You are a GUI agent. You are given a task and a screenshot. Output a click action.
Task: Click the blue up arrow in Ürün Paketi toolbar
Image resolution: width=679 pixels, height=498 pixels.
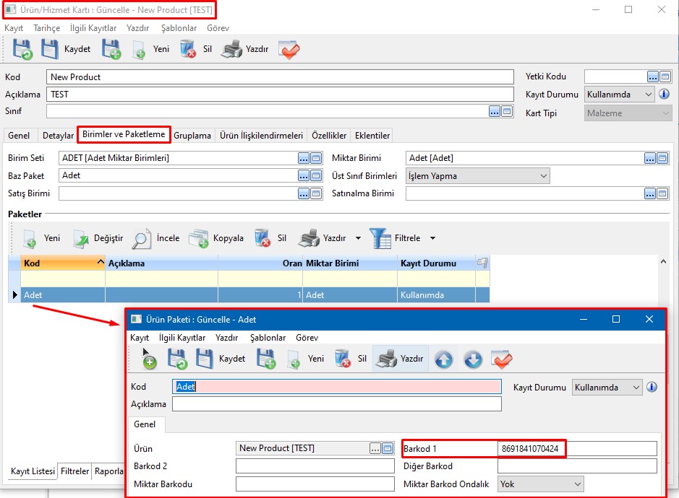tap(443, 359)
